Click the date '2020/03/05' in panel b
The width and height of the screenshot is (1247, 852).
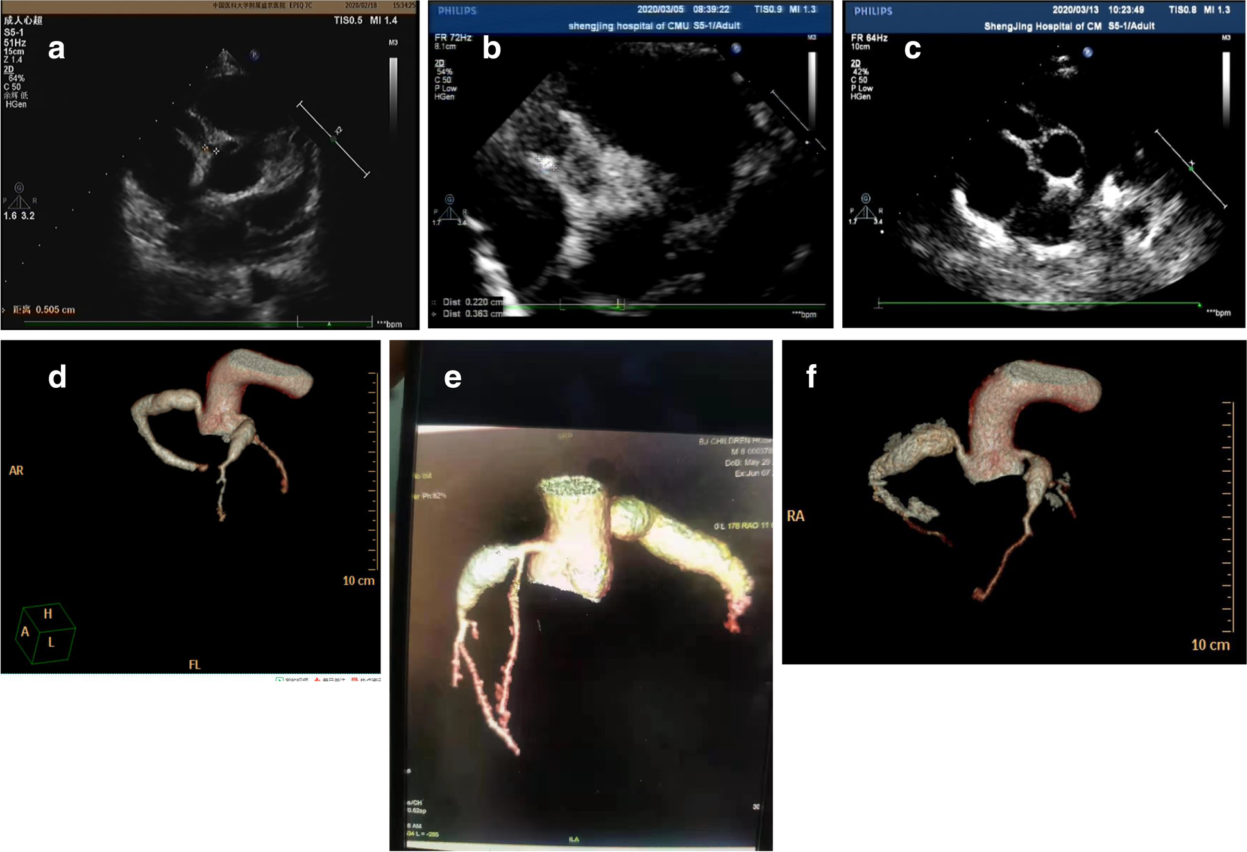(661, 9)
